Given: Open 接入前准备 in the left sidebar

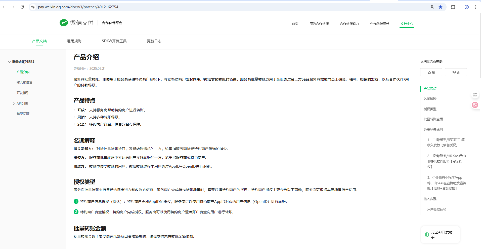Looking at the screenshot, I should click(25, 82).
